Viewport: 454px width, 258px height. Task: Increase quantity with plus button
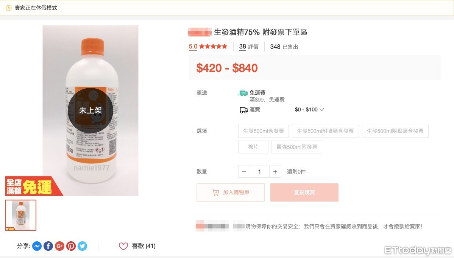click(x=275, y=172)
